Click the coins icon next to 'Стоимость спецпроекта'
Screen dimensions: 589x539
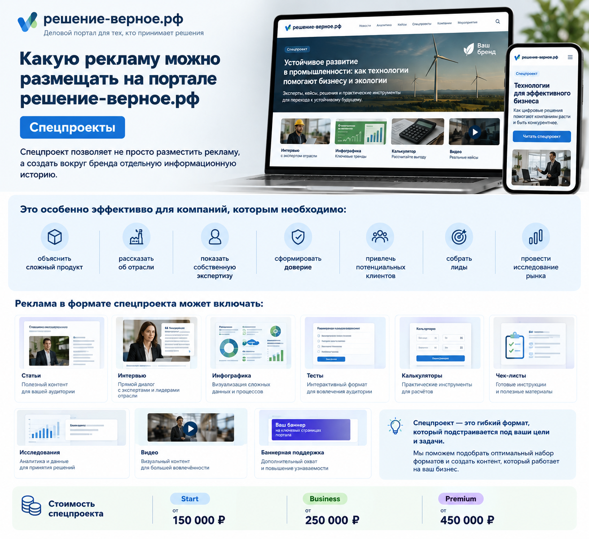[31, 506]
